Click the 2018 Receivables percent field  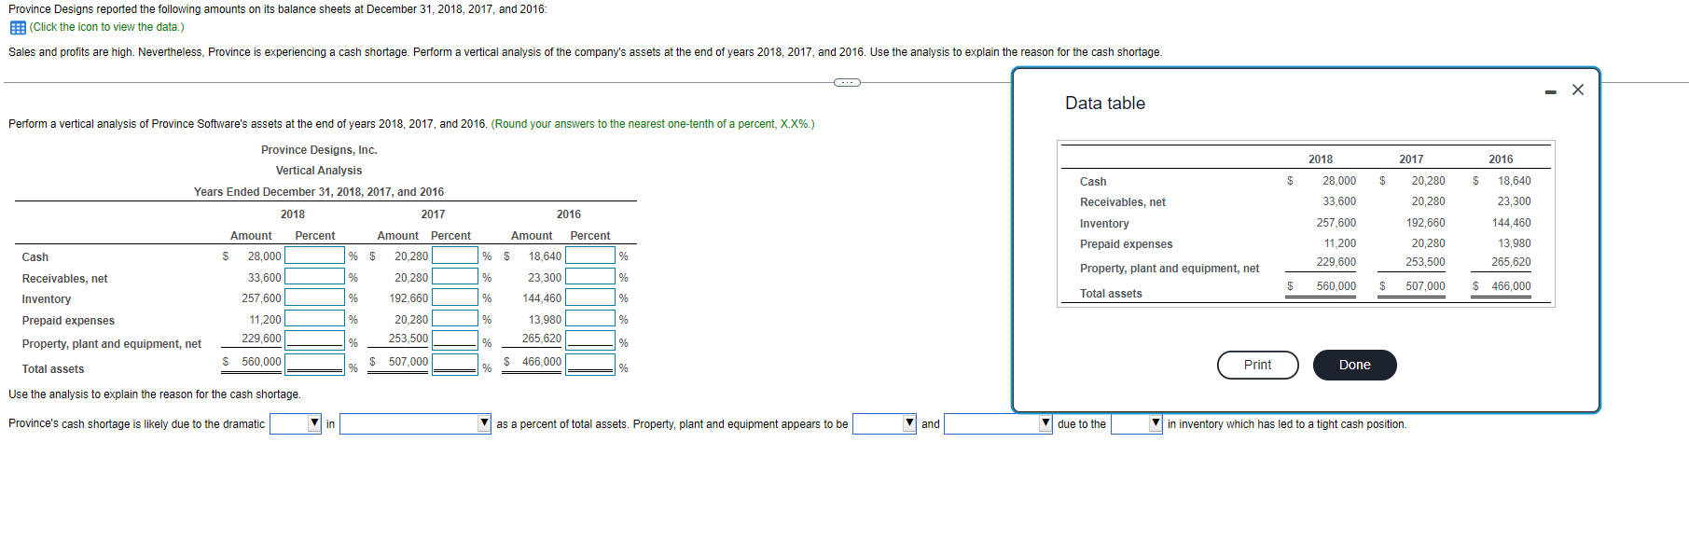pos(315,276)
